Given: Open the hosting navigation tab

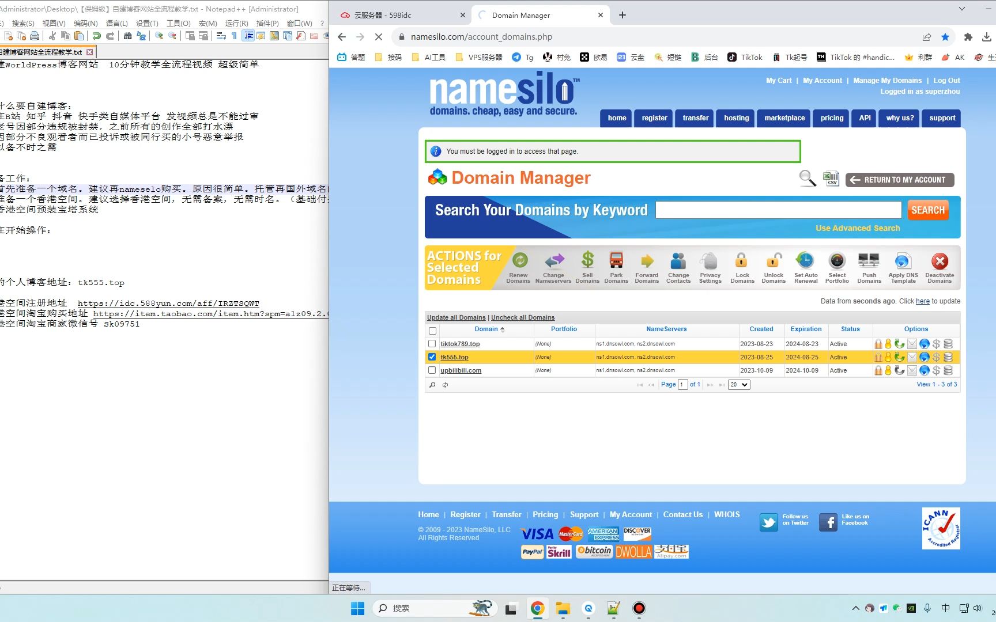Looking at the screenshot, I should (736, 118).
